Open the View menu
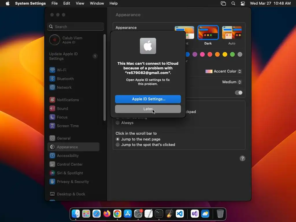 click(80, 3)
